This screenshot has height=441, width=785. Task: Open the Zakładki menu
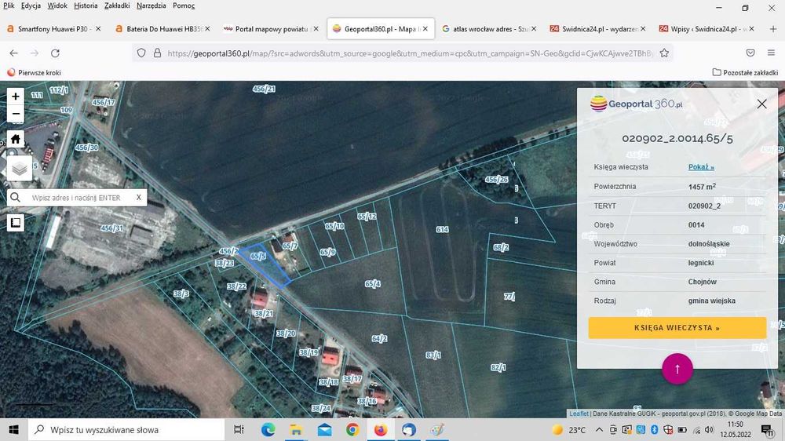pyautogui.click(x=117, y=5)
